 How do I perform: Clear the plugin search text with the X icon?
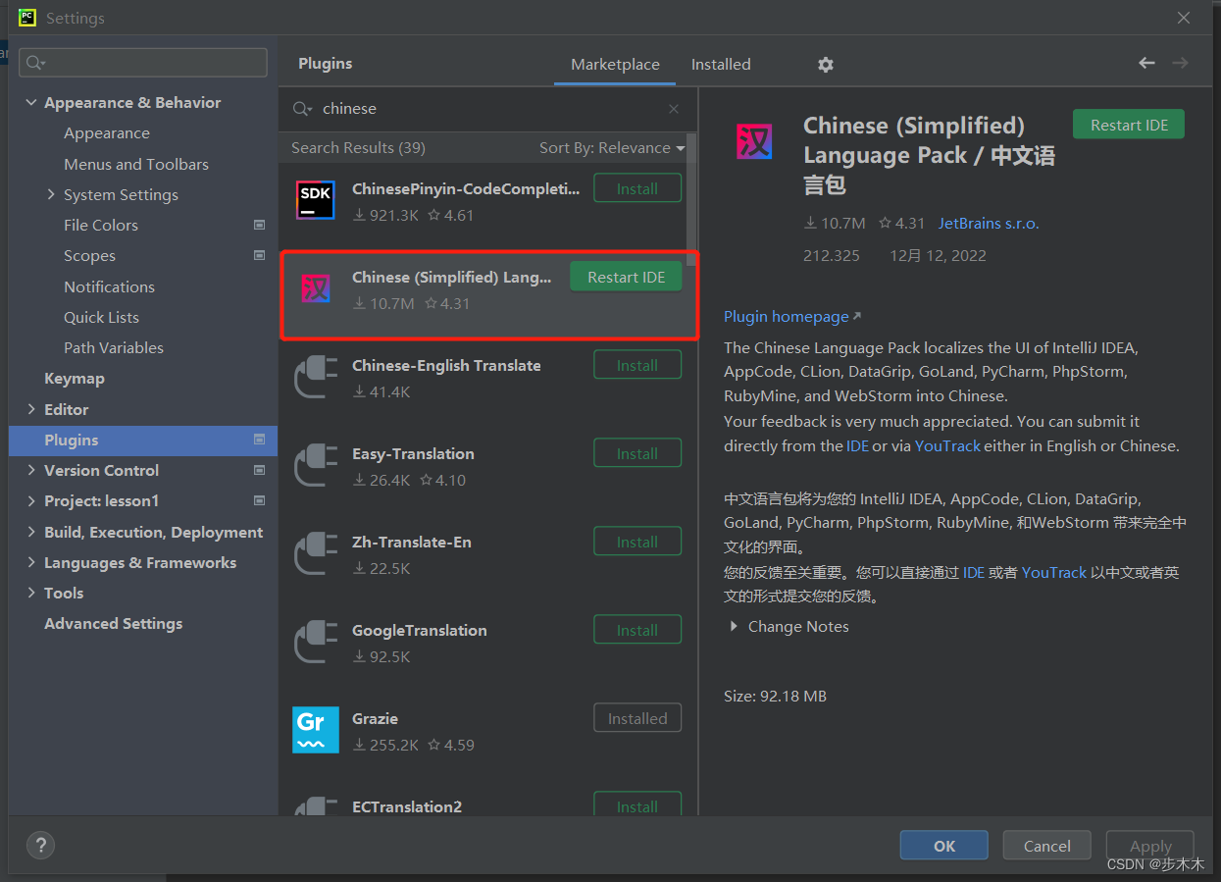(x=674, y=109)
